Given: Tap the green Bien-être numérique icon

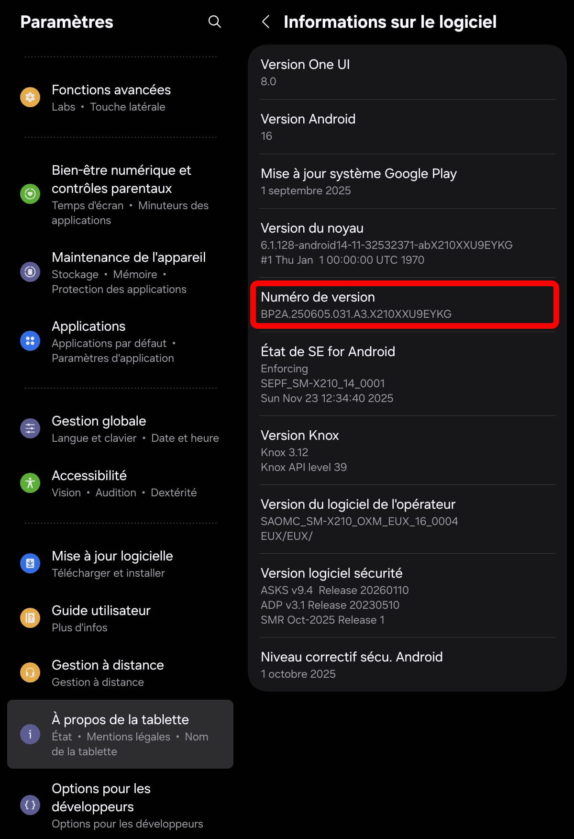Looking at the screenshot, I should pyautogui.click(x=30, y=194).
